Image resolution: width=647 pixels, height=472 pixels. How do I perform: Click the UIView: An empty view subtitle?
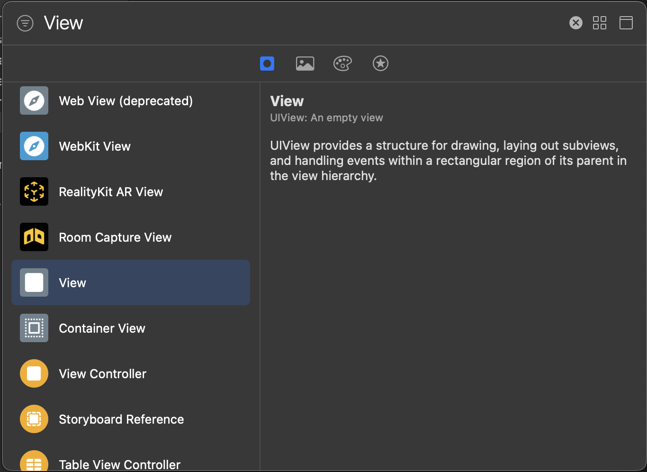(x=326, y=118)
